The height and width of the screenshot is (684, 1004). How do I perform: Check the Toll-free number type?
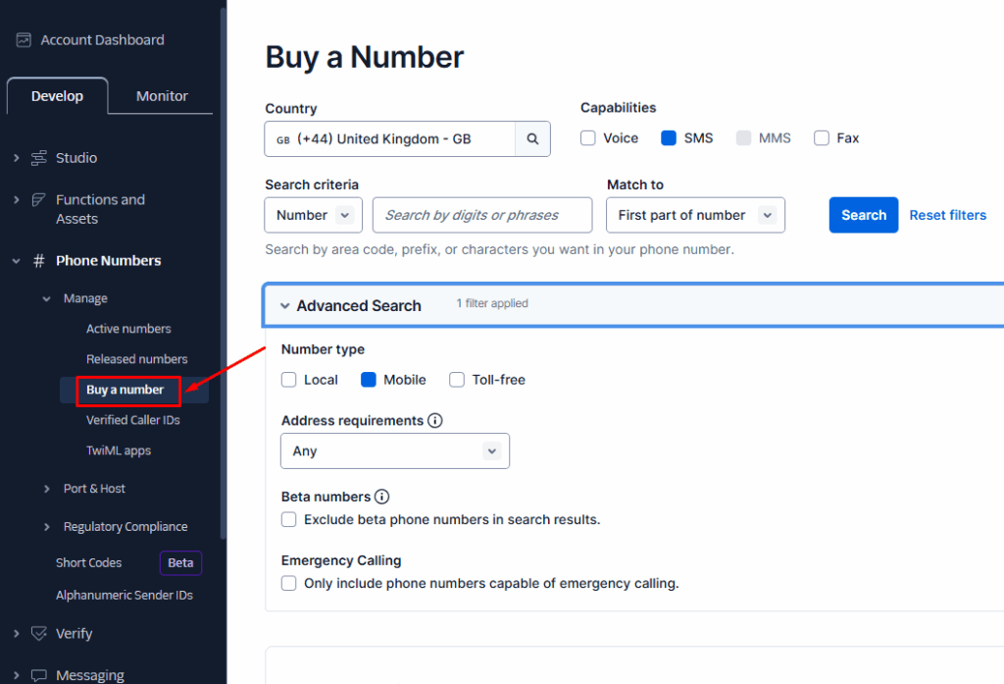(457, 380)
